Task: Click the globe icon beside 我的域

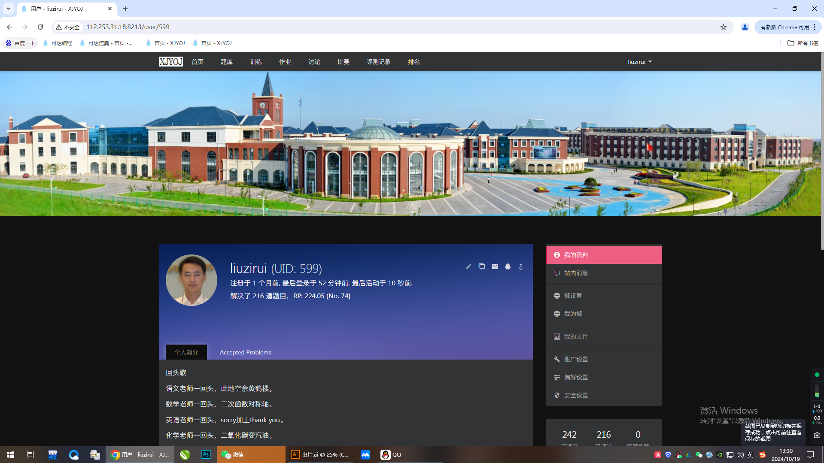Action: 557,314
